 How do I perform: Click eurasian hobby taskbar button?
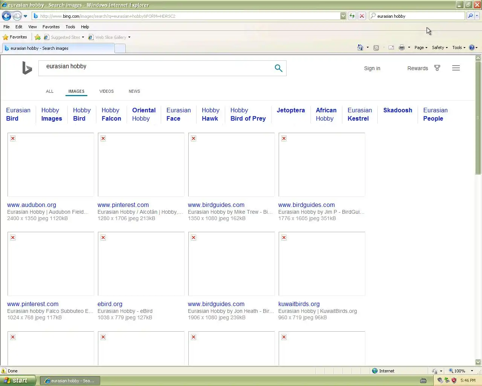pos(70,381)
